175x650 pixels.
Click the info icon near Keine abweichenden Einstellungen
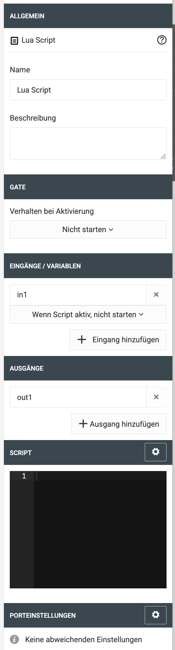click(x=14, y=640)
